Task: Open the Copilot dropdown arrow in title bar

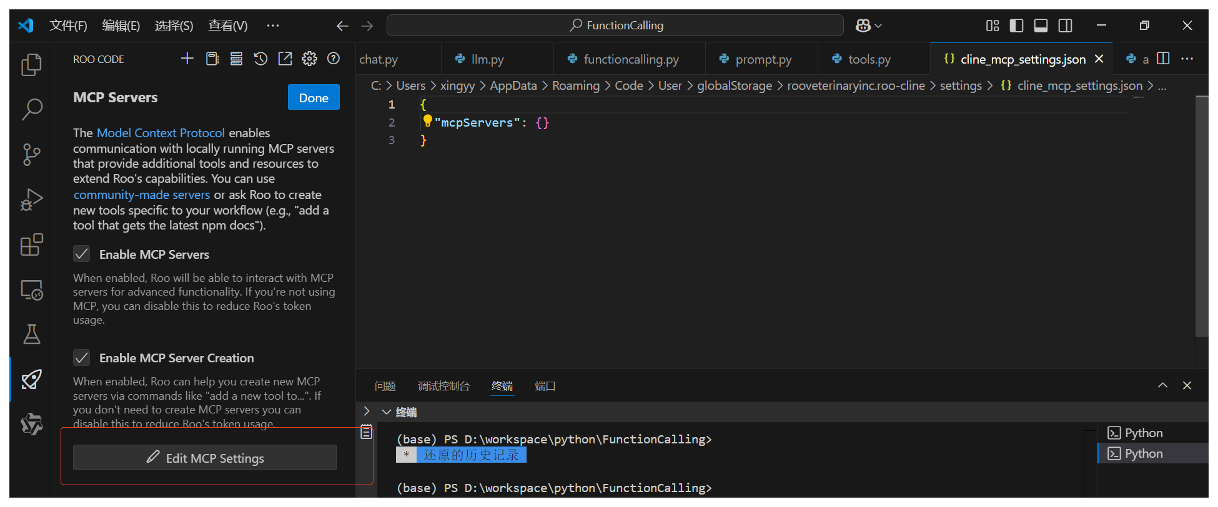Action: click(878, 26)
